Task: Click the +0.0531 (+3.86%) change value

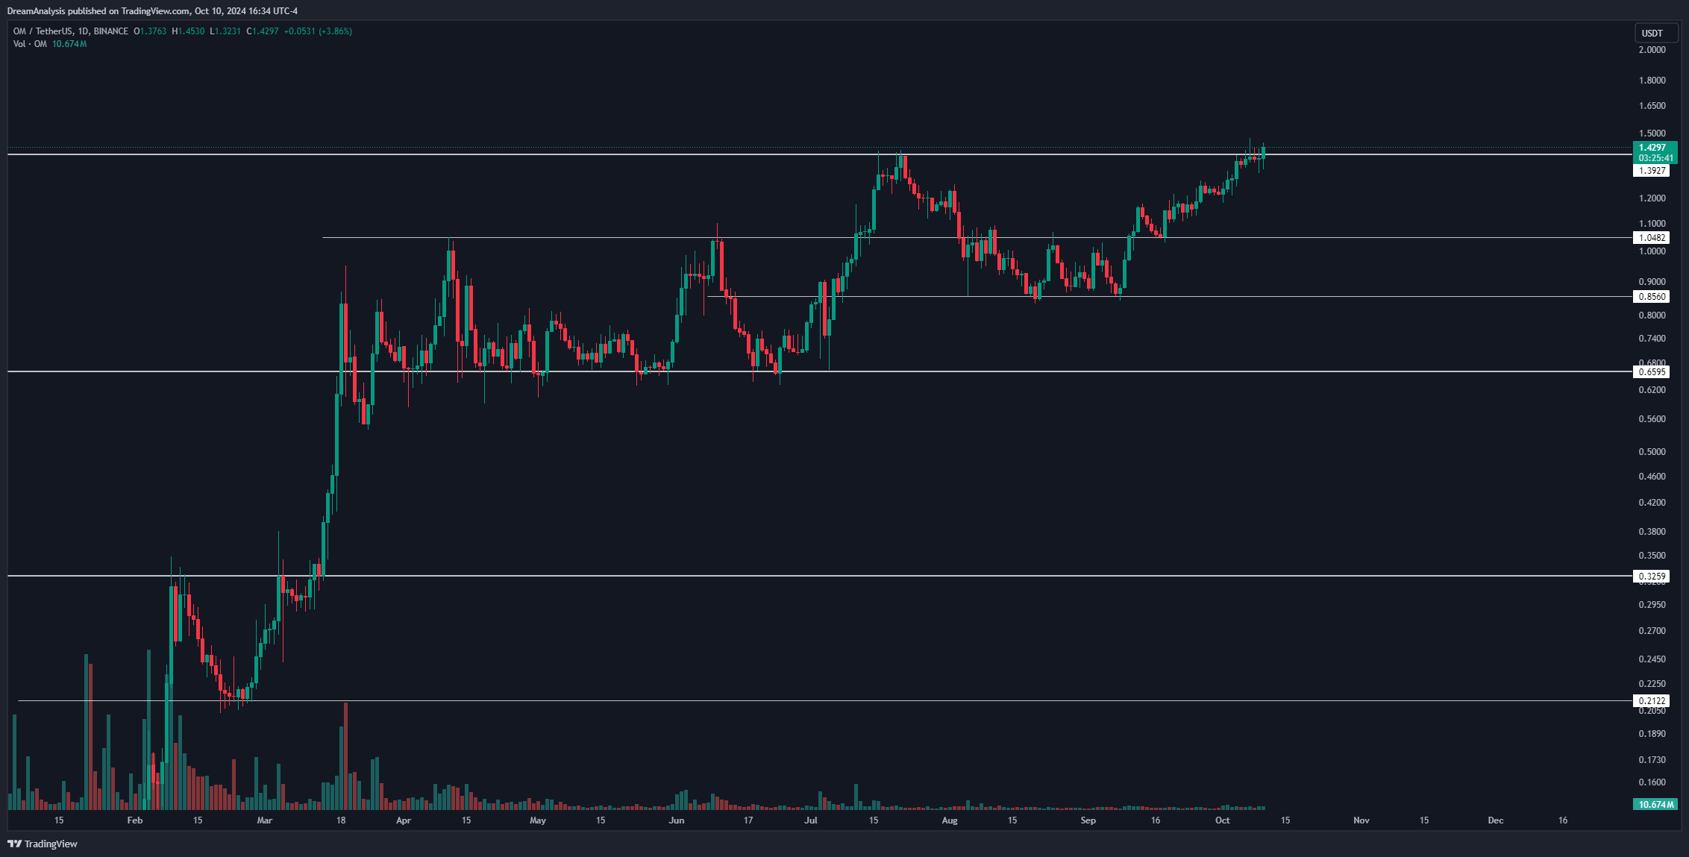Action: [x=318, y=31]
